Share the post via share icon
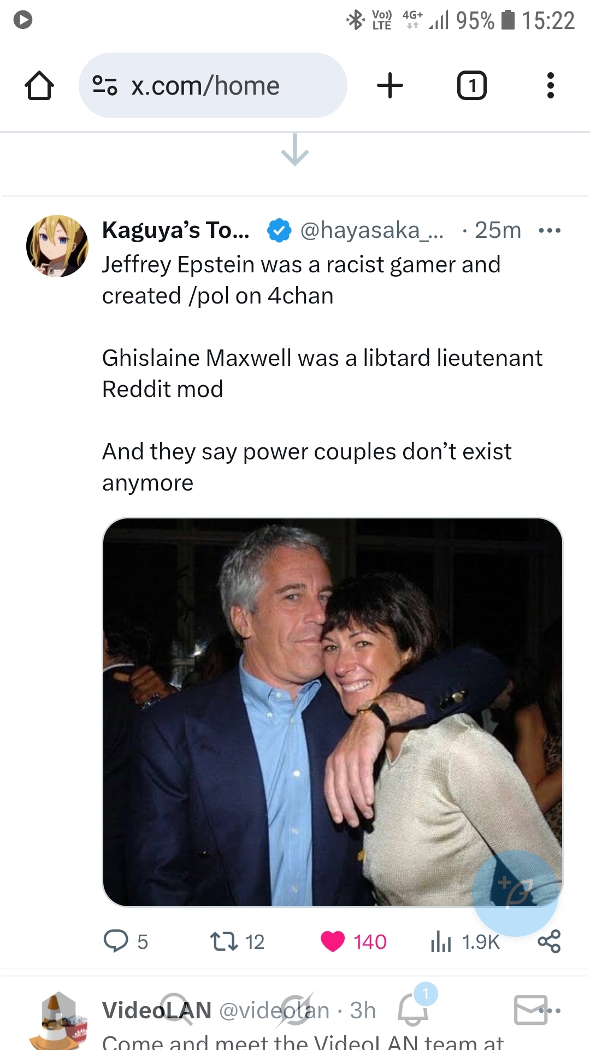The width and height of the screenshot is (590, 1050). (x=549, y=941)
